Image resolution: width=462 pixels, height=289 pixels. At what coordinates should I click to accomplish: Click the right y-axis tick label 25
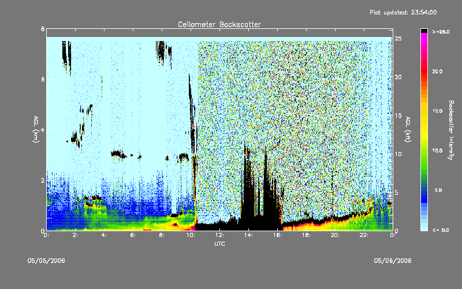(x=398, y=39)
